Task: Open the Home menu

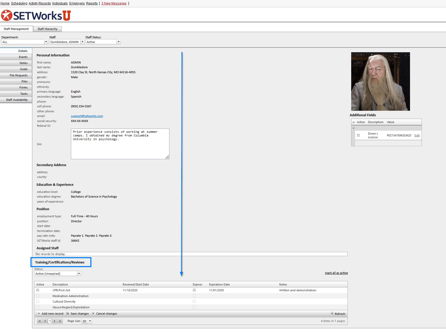Action: pyautogui.click(x=5, y=3)
